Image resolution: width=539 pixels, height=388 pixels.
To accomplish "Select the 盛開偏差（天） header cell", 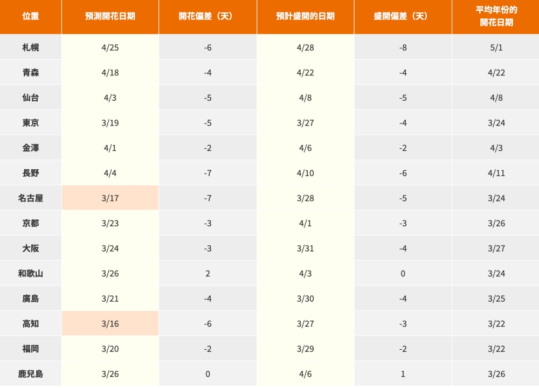I will pyautogui.click(x=403, y=17).
